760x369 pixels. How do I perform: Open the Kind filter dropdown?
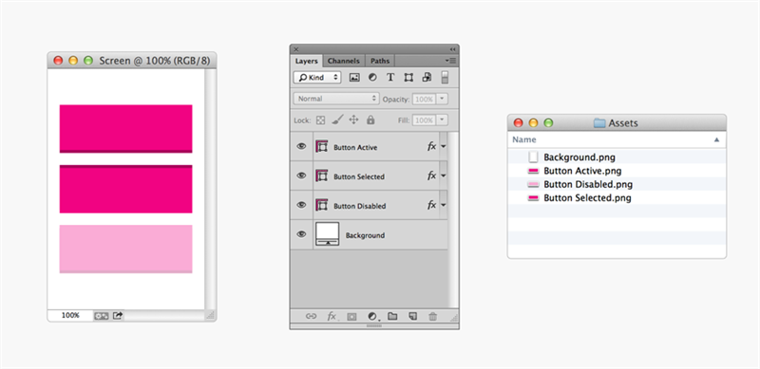(x=317, y=78)
